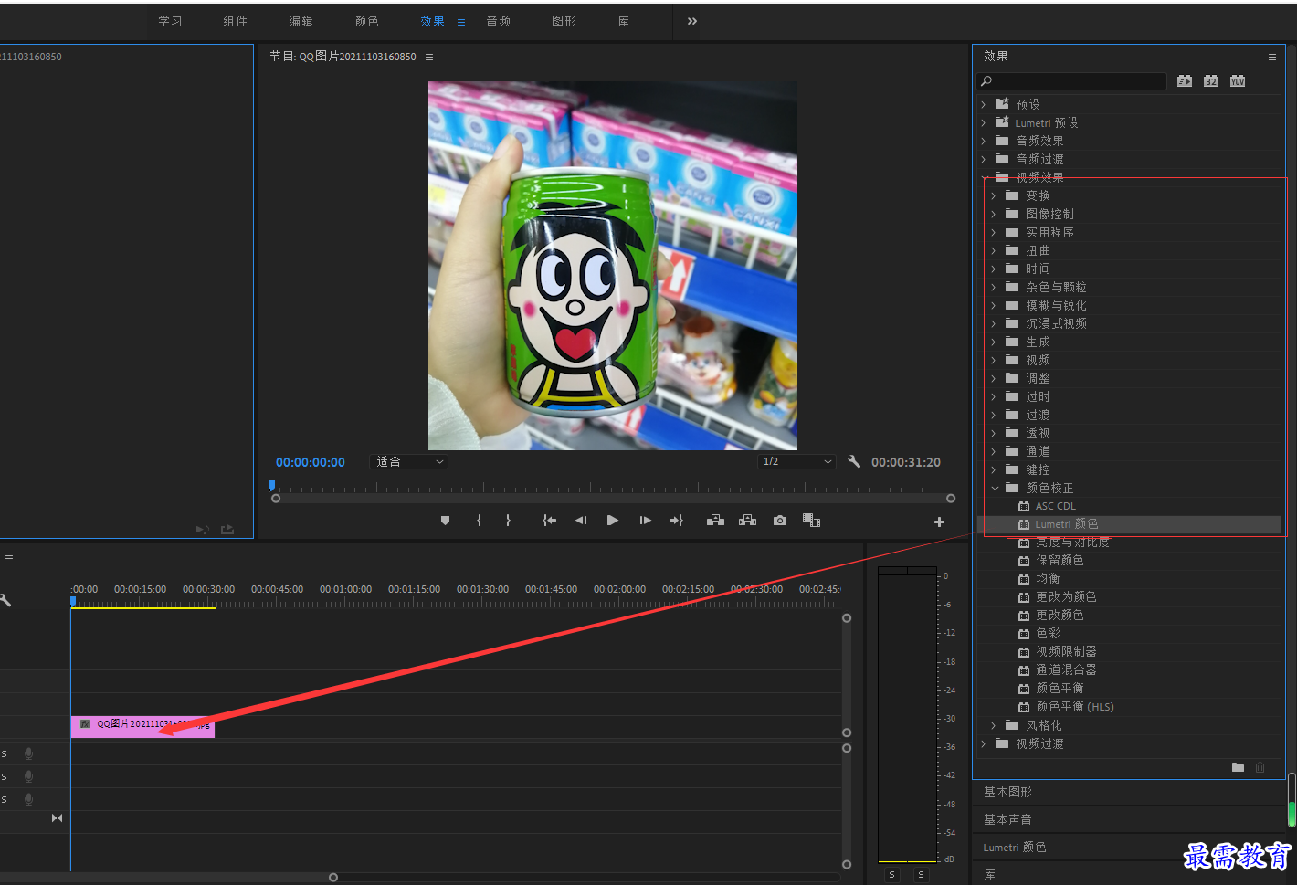Screen dimensions: 1297x885
Task: Filter effects by YUV icon
Action: 1238,81
